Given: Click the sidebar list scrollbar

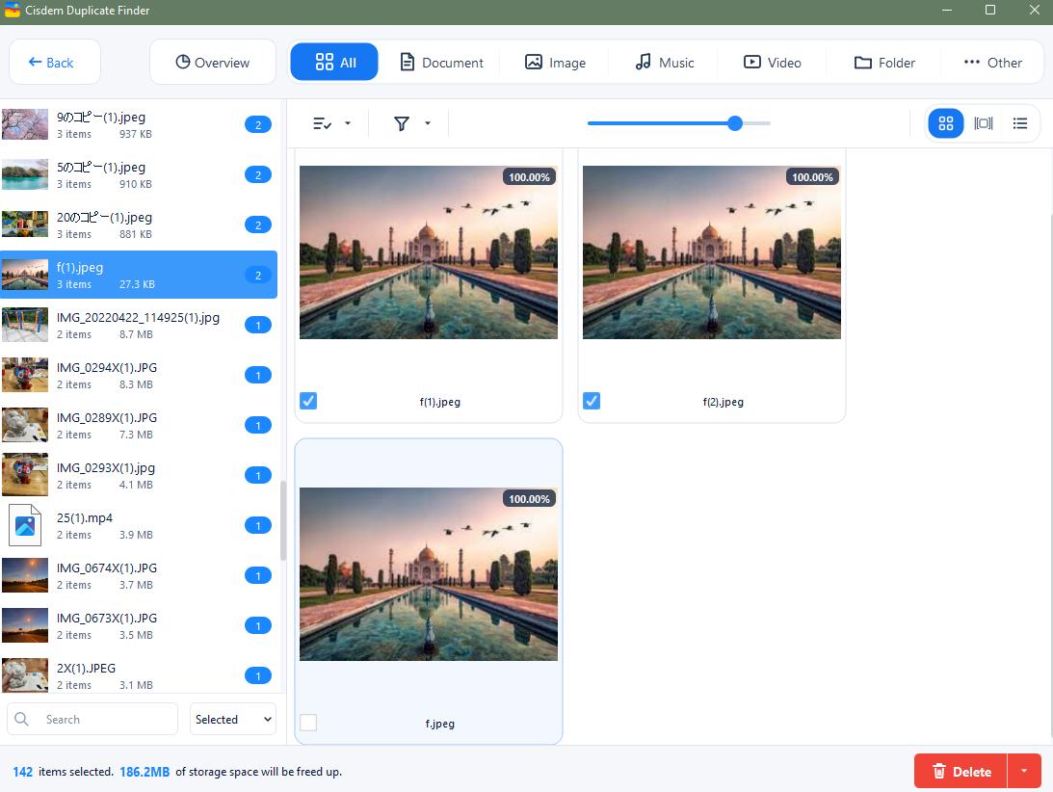Looking at the screenshot, I should (x=282, y=520).
